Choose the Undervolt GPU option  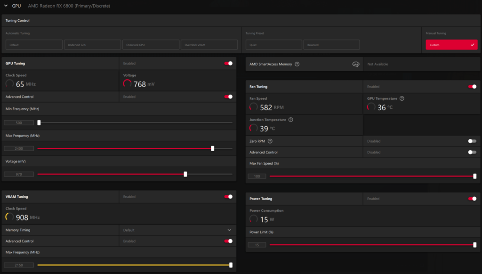[93, 45]
